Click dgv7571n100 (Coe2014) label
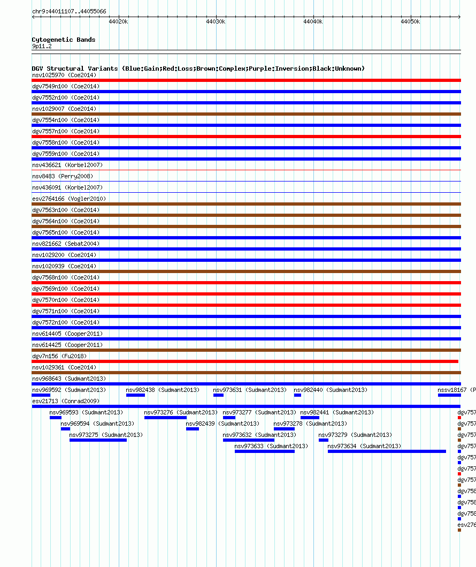The height and width of the screenshot is (567, 476). [x=66, y=311]
